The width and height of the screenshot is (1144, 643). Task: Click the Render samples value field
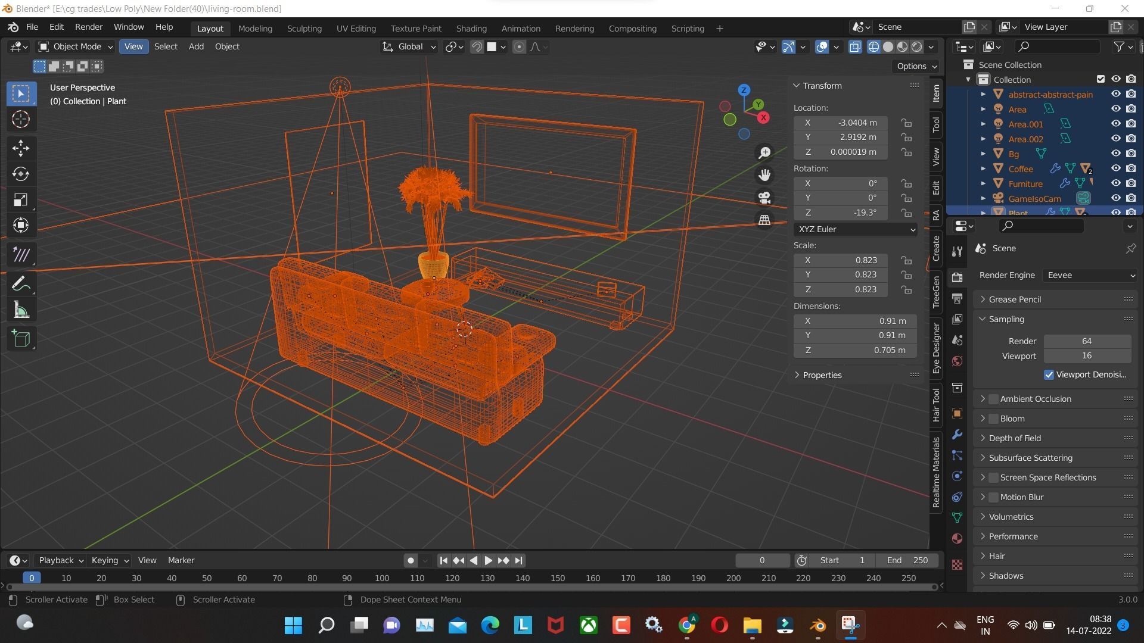click(1087, 341)
